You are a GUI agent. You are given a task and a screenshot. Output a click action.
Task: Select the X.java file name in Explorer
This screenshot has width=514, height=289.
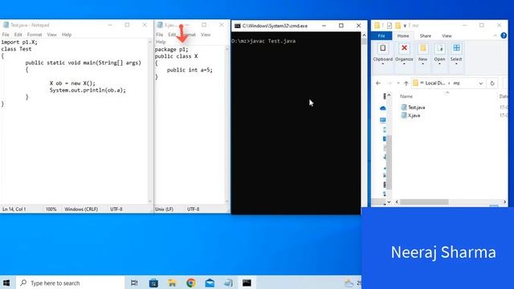point(414,116)
